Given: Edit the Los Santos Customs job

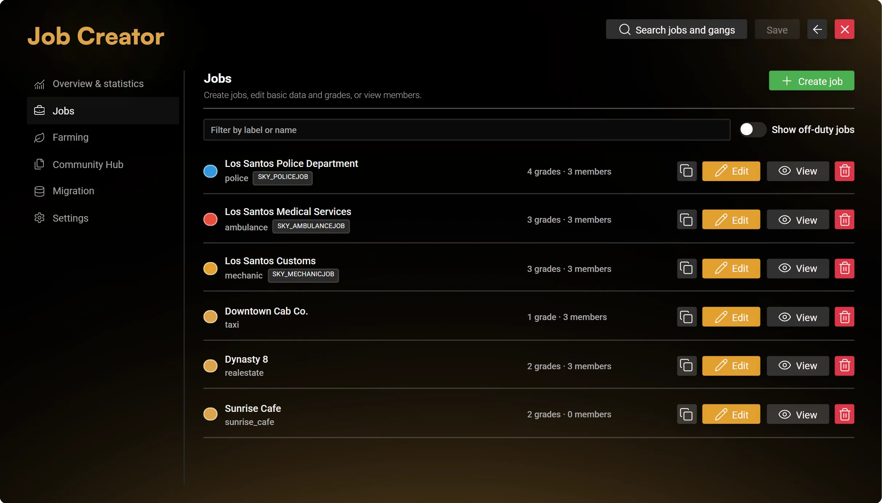Looking at the screenshot, I should [731, 269].
